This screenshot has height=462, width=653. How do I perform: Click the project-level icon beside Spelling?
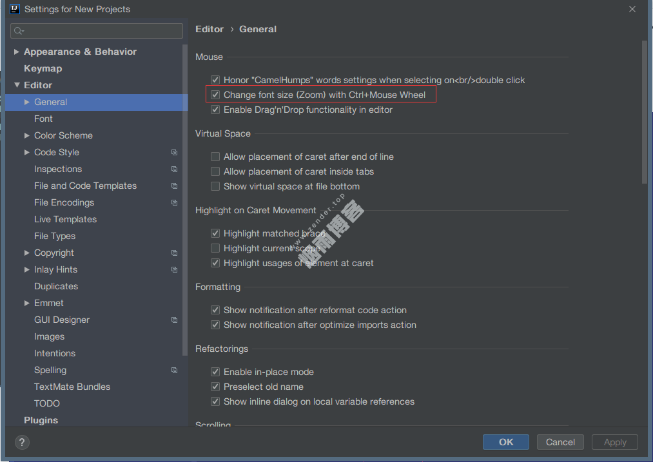click(x=174, y=371)
